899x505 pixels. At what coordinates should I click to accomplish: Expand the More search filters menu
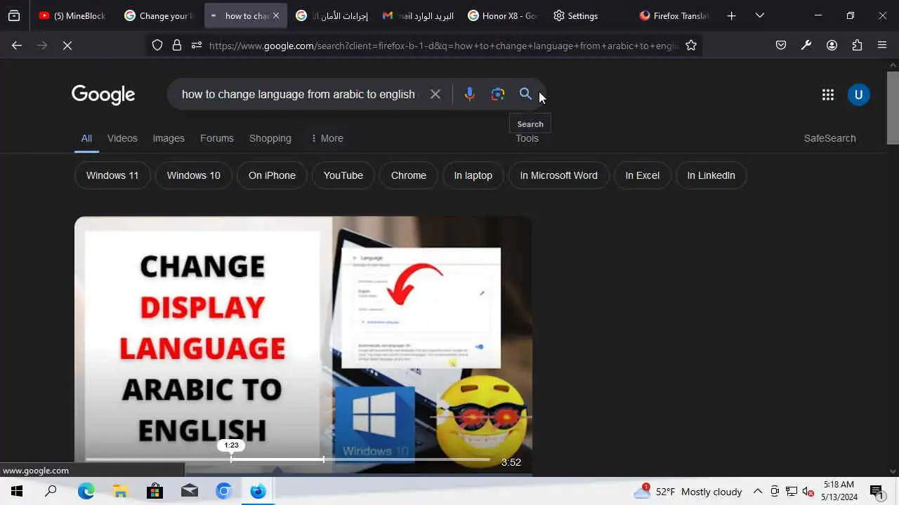pyautogui.click(x=327, y=138)
